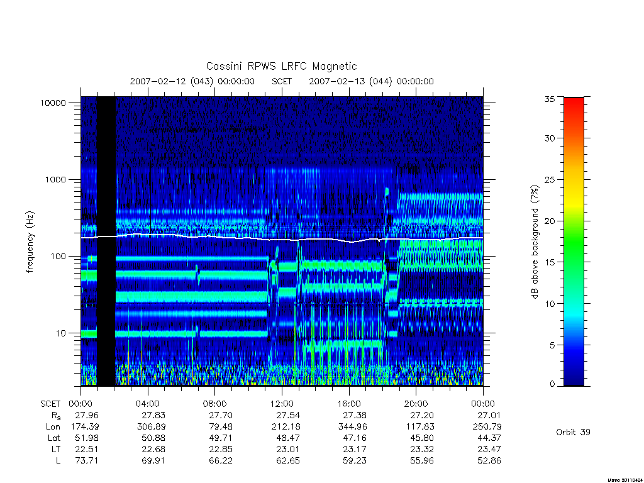Click the end time '2007-02-13 (044) 00:00:00'

click(x=371, y=81)
